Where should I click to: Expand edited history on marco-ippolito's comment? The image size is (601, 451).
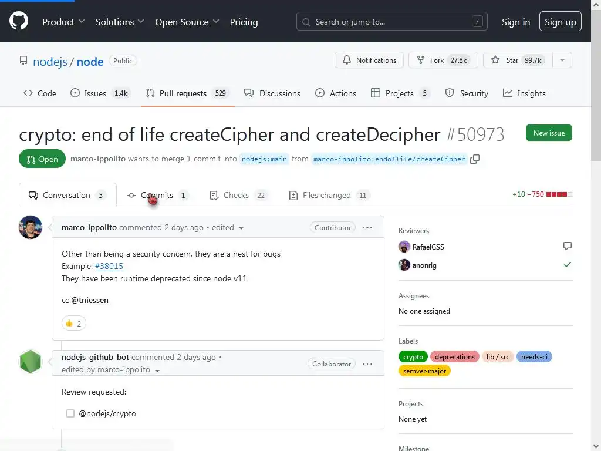pos(241,228)
